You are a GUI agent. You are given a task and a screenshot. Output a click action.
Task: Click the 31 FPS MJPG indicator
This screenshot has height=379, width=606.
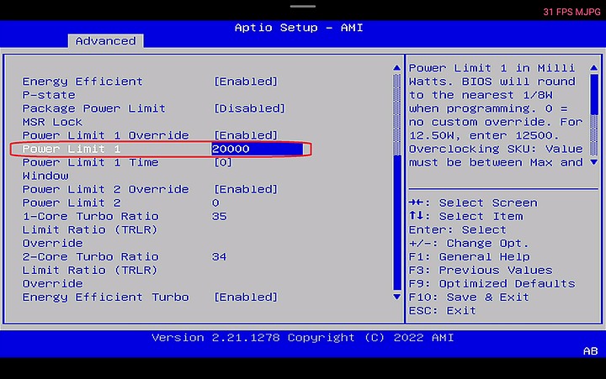click(571, 12)
